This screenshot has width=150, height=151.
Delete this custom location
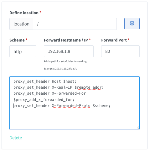16,138
